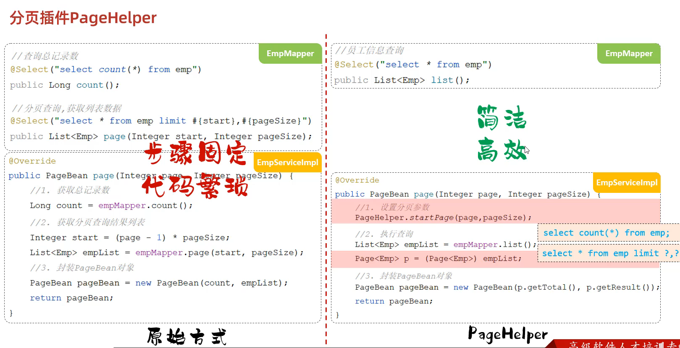Screen dimensions: 680x348
Task: Click the red 步骤固定 annotation
Action: point(195,153)
